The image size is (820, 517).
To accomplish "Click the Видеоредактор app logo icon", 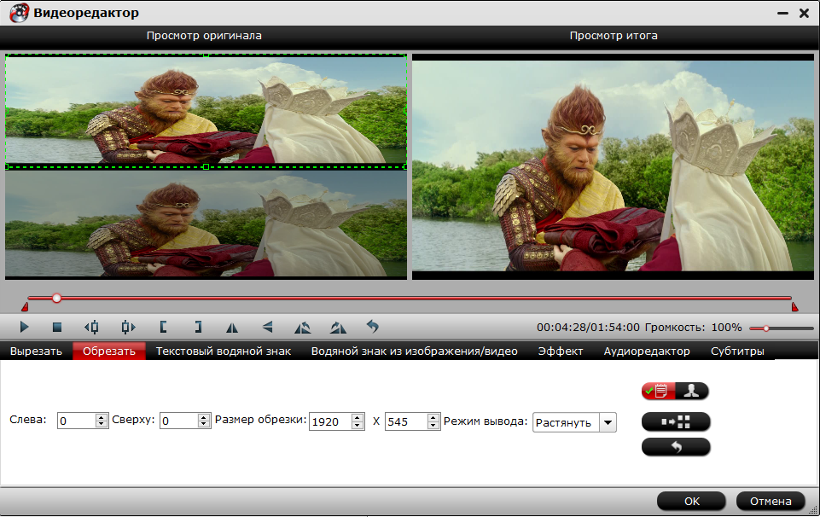I will coord(20,13).
